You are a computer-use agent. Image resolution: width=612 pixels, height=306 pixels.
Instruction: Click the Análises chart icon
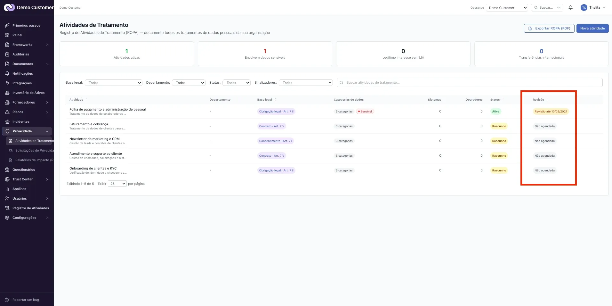(x=7, y=189)
